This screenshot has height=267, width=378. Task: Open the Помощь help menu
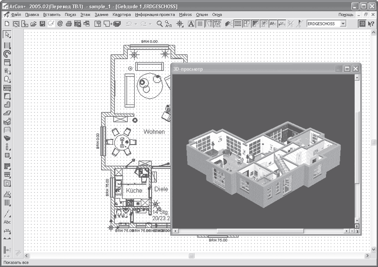[345, 15]
